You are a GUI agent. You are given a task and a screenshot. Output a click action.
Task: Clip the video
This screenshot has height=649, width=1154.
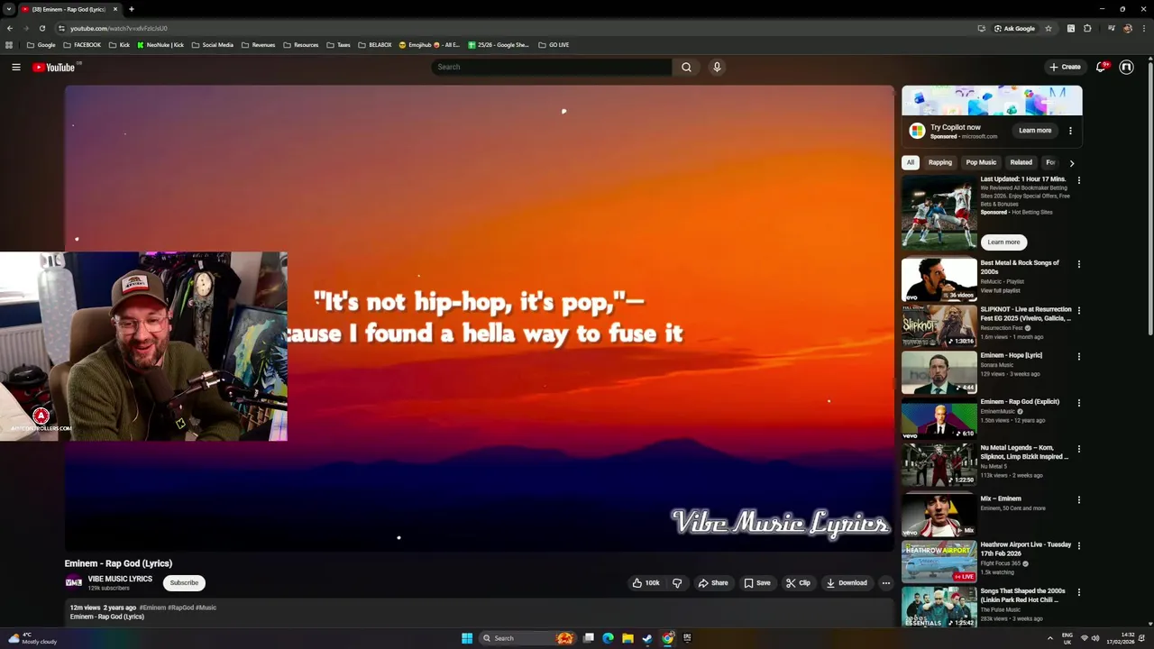point(798,583)
